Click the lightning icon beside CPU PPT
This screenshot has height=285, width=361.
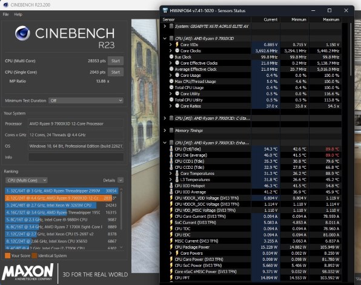171,278
